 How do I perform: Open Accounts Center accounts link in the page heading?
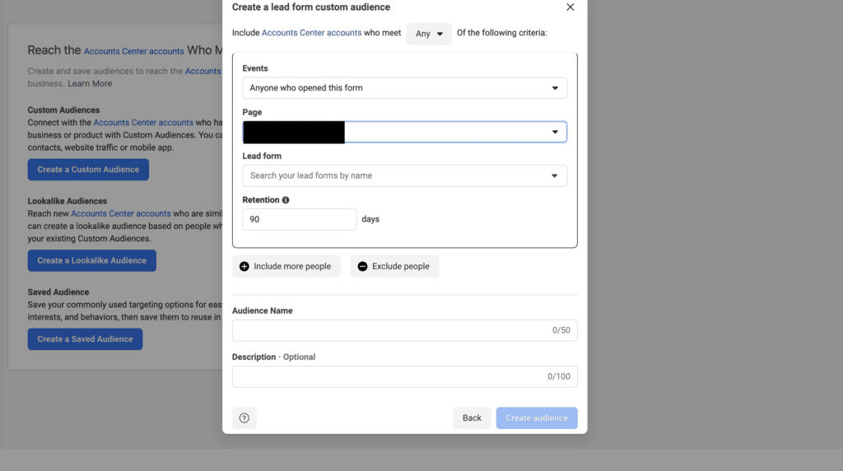[134, 51]
